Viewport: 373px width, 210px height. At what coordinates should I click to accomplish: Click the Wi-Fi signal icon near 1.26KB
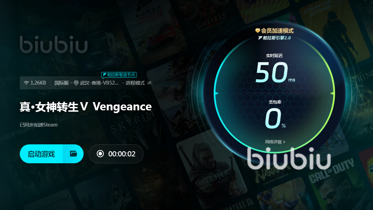[x=26, y=83]
